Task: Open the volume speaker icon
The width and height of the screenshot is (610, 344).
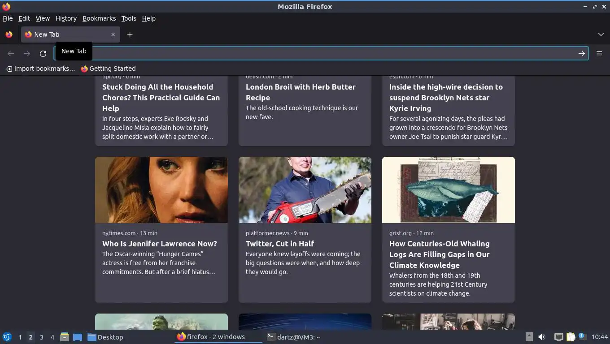Action: [x=542, y=337]
